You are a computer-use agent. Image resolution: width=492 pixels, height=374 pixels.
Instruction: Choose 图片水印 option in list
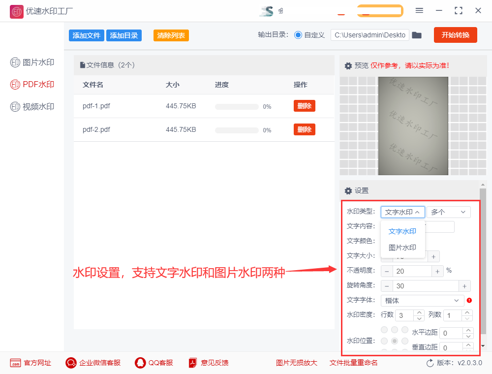point(402,248)
